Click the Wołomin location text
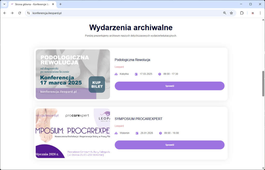Image resolution: width=265 pixels, height=170 pixels. [x=124, y=133]
